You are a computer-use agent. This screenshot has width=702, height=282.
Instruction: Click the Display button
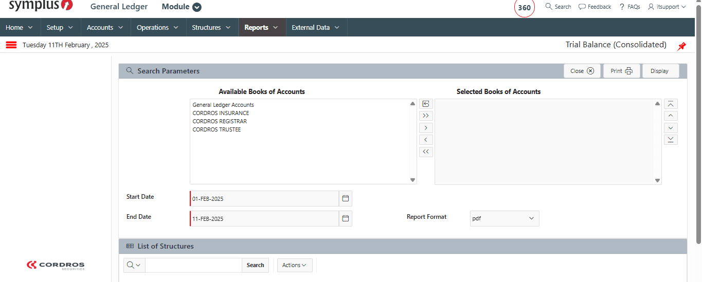coord(660,71)
